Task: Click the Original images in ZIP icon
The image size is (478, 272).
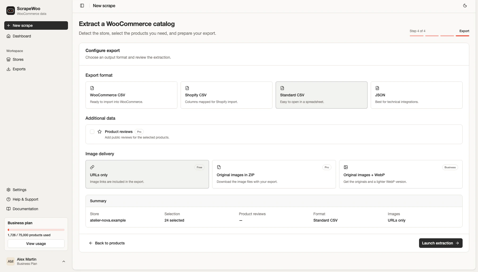Action: click(219, 167)
